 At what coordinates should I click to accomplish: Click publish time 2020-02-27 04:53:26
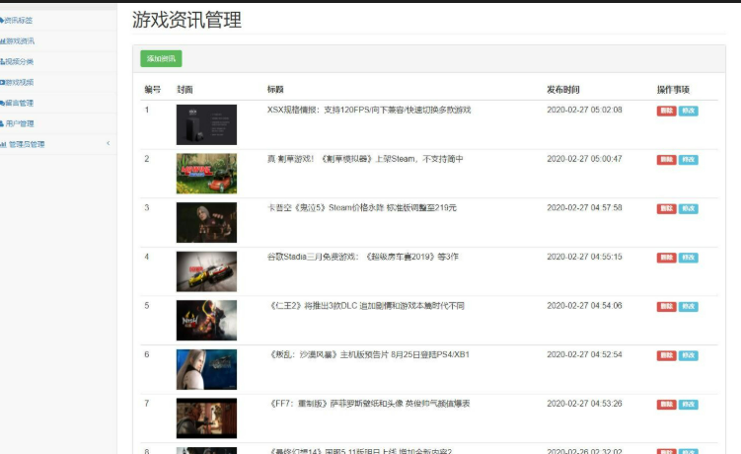click(x=584, y=404)
